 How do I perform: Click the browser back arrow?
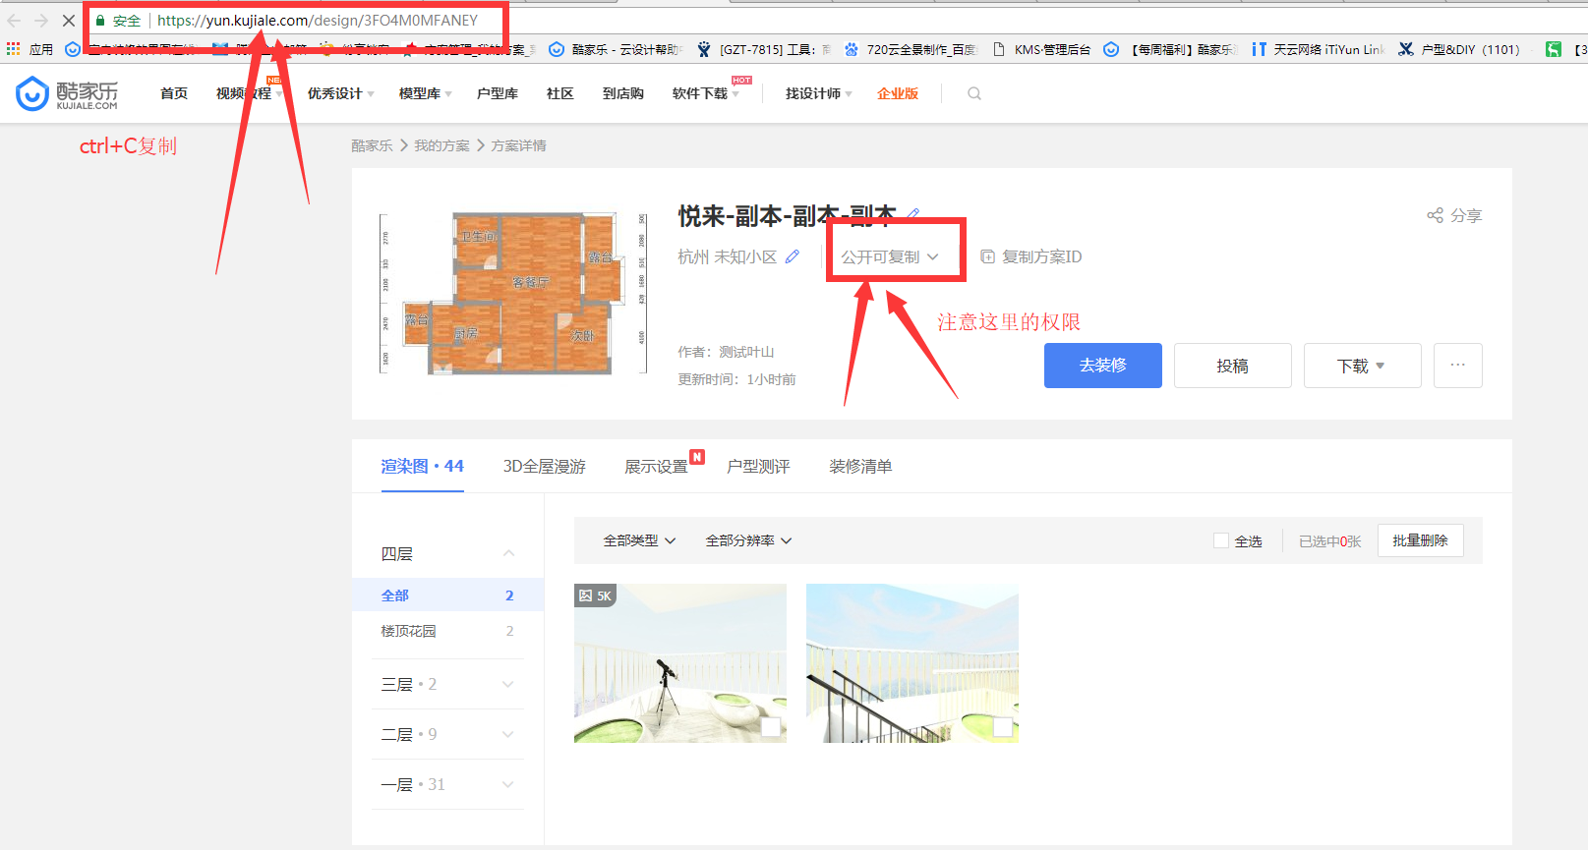pyautogui.click(x=14, y=20)
